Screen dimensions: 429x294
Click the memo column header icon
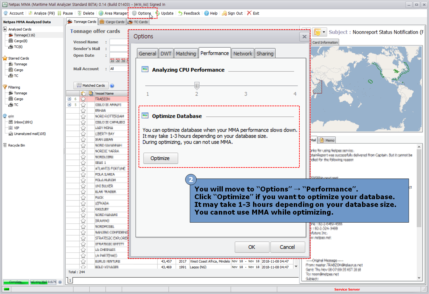pos(91,93)
